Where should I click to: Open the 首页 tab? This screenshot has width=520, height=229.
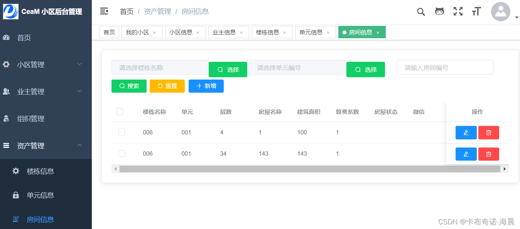[x=109, y=32]
